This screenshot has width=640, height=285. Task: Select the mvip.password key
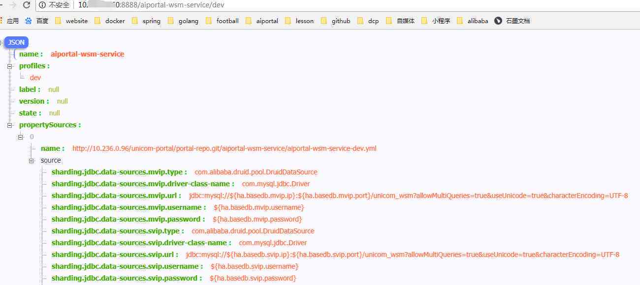[x=128, y=219]
